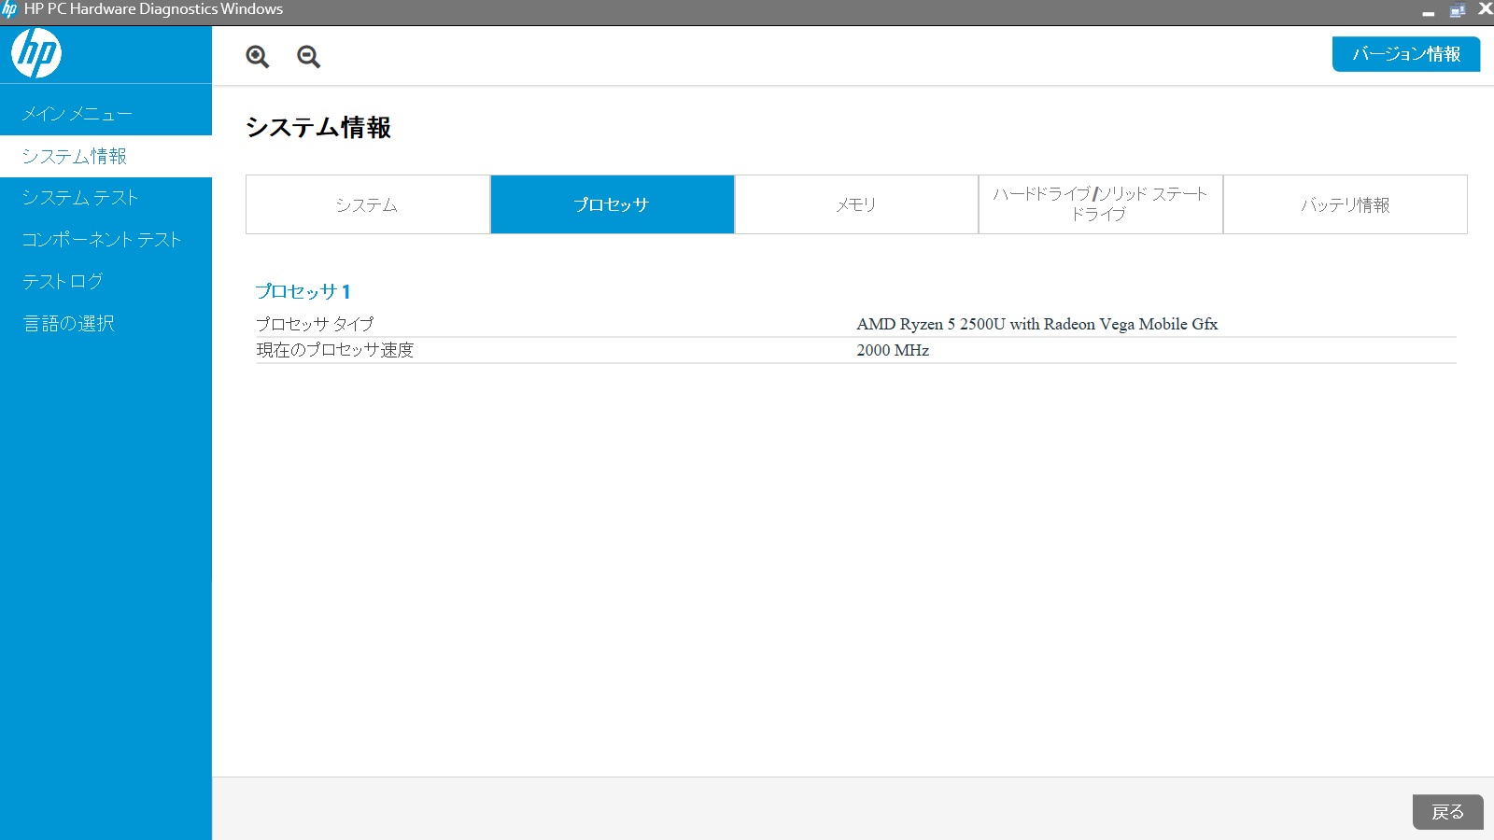Click the 現在のプロセッサ速度 label
Viewport: 1494px width, 840px height.
[335, 350]
